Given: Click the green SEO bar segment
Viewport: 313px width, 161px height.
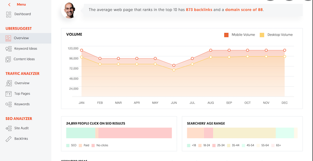Looking at the screenshot, I should pos(81,133).
